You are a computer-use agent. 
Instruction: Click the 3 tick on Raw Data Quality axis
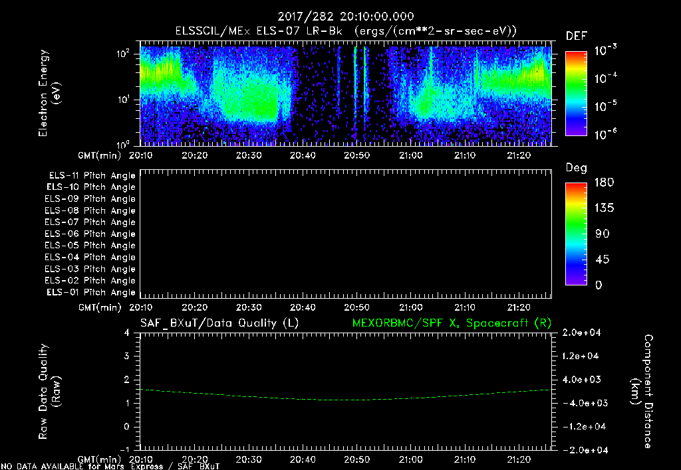[x=127, y=356]
